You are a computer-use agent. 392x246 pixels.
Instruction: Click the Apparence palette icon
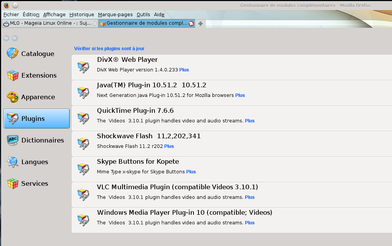[12, 97]
